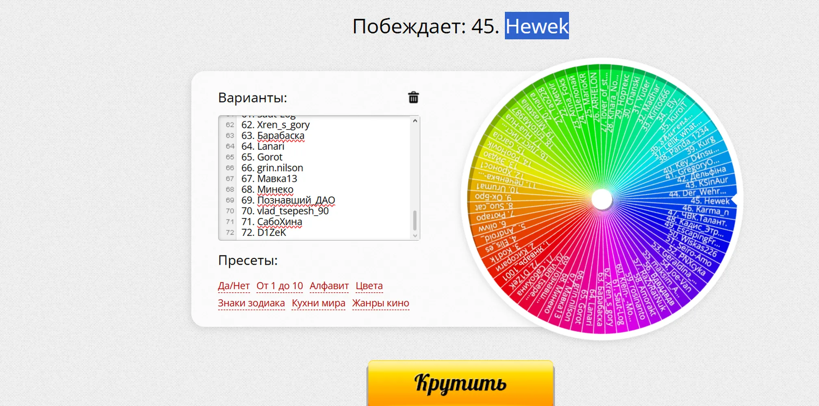Click the line '64. Lanari' in list
This screenshot has height=406, width=819.
point(263,146)
